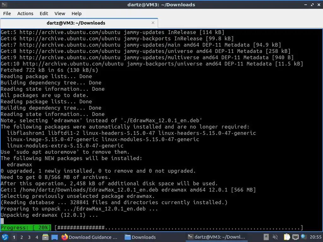The width and height of the screenshot is (323, 242).
Task: Switch to workspace 3
Action: (x=29, y=237)
